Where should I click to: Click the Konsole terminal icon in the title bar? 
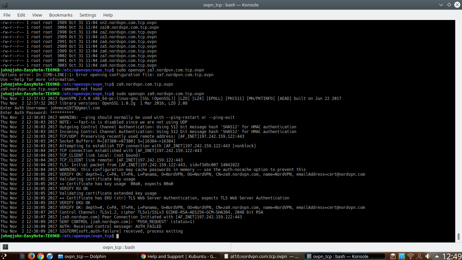pyautogui.click(x=5, y=5)
